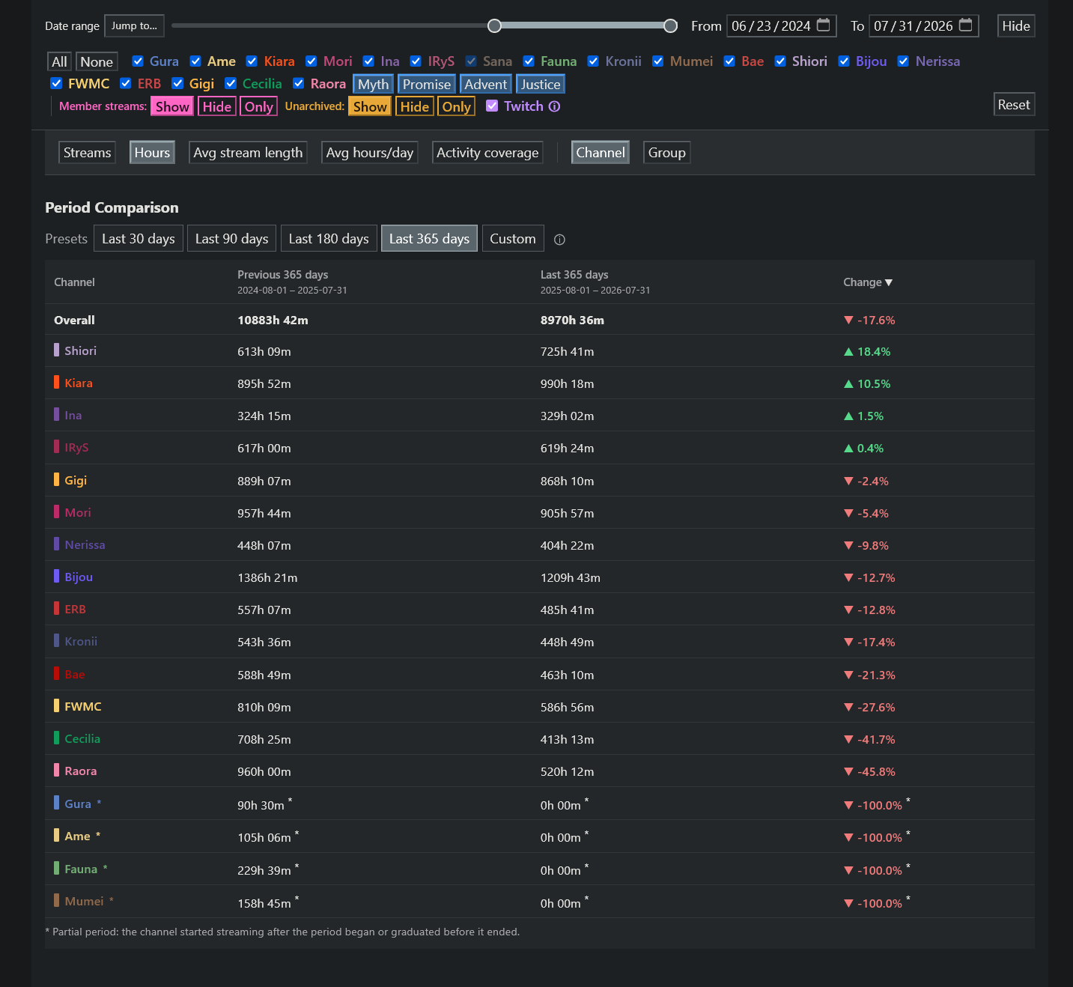Uncheck the Nerissa checkbox

(904, 61)
